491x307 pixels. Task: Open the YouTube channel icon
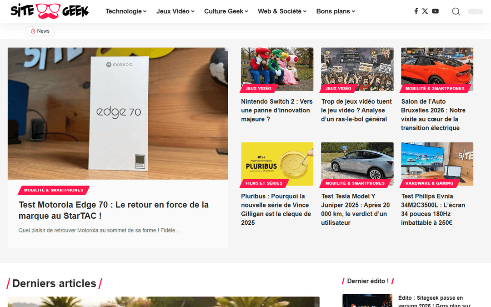click(x=435, y=11)
